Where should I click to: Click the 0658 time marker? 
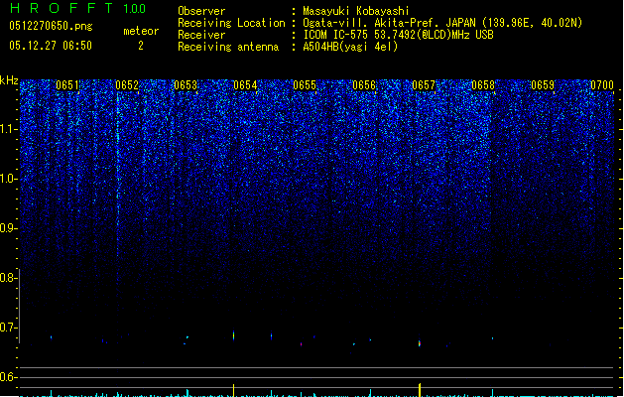click(x=483, y=85)
